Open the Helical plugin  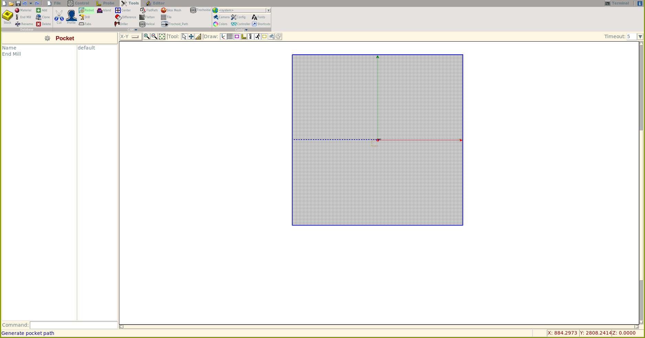pyautogui.click(x=147, y=24)
